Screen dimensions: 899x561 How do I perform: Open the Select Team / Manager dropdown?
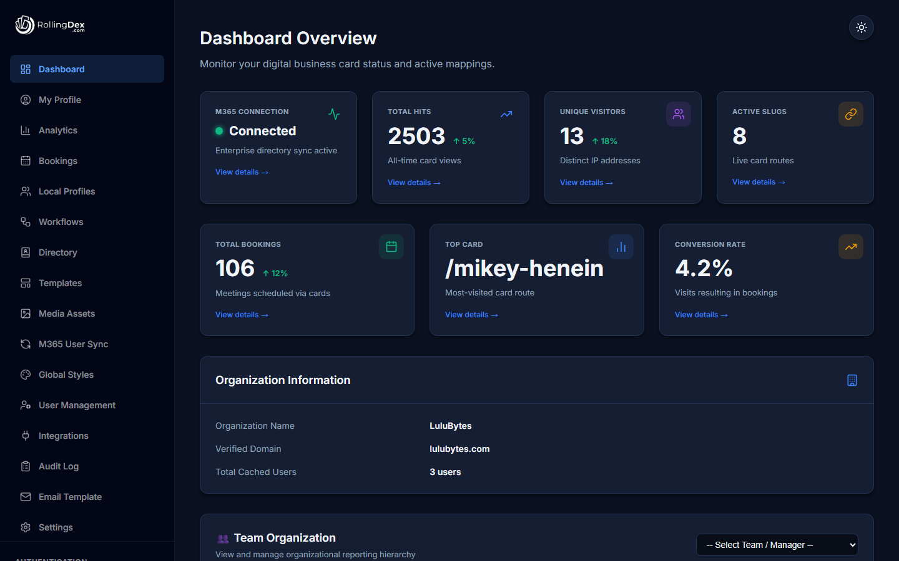[x=777, y=545]
